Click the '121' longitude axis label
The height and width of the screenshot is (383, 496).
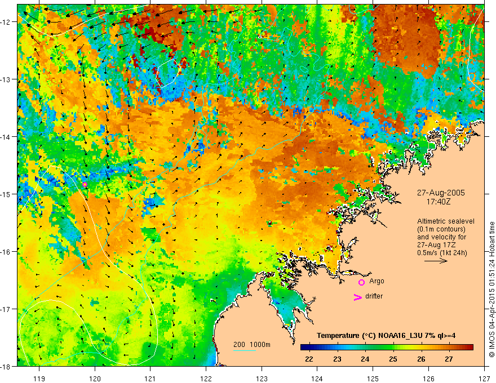150,378
